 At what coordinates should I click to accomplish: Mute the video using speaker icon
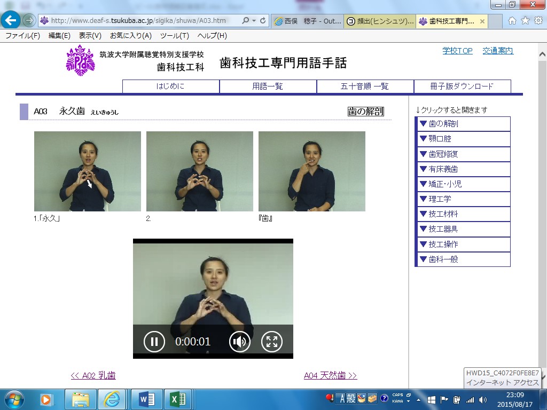[240, 342]
